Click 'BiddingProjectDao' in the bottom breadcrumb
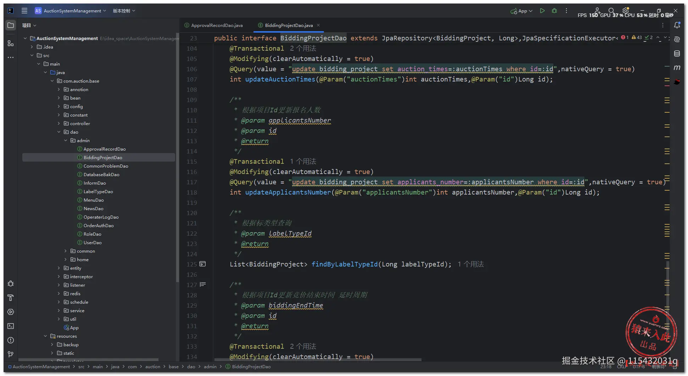 click(x=248, y=366)
